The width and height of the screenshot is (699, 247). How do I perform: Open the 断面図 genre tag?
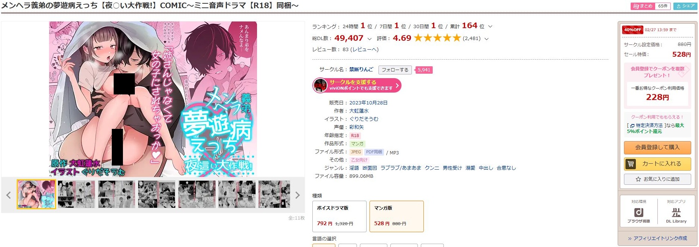(370, 168)
